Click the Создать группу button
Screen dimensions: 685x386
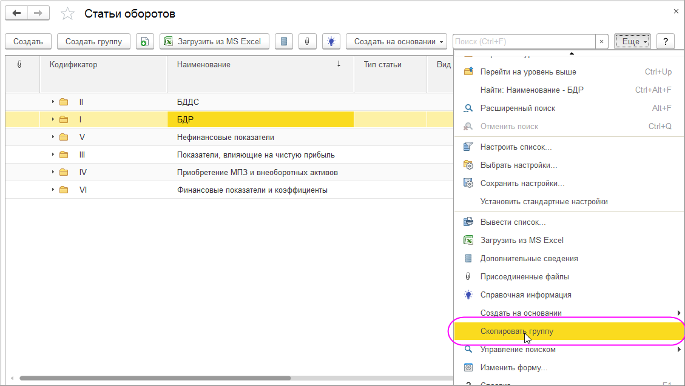click(x=93, y=41)
